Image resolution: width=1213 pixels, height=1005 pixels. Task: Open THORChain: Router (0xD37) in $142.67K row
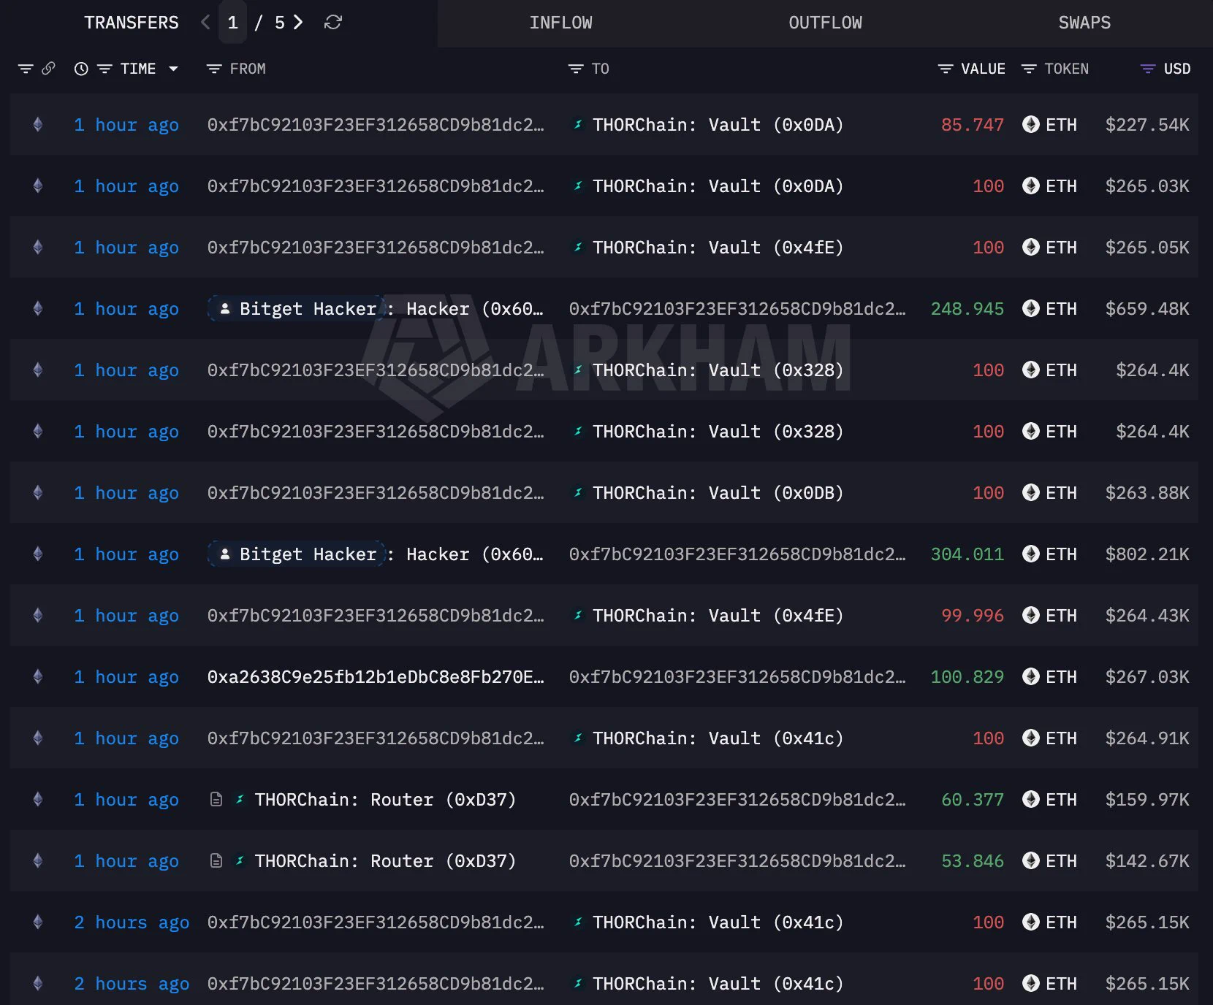point(385,861)
